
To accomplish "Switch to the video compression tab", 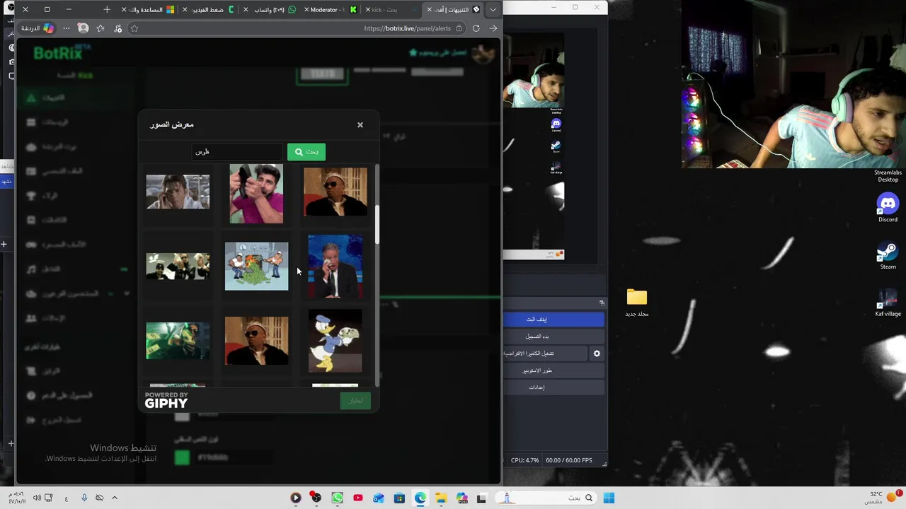I will 211,10.
